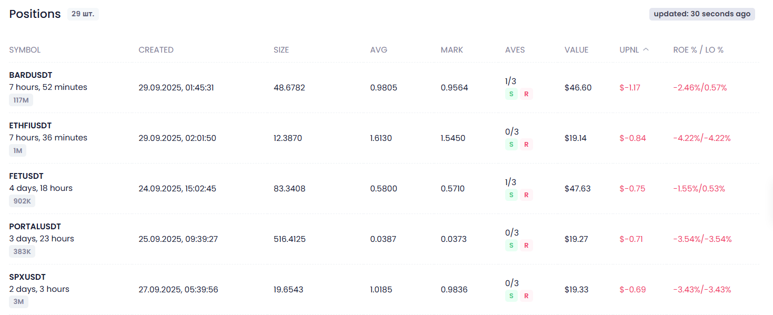Click the red R badge for SPXUSDT
The height and width of the screenshot is (315, 773).
pos(526,296)
